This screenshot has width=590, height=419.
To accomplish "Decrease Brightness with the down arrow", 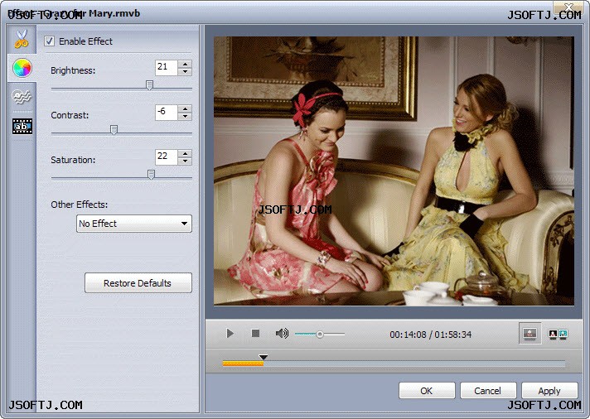I will click(185, 71).
